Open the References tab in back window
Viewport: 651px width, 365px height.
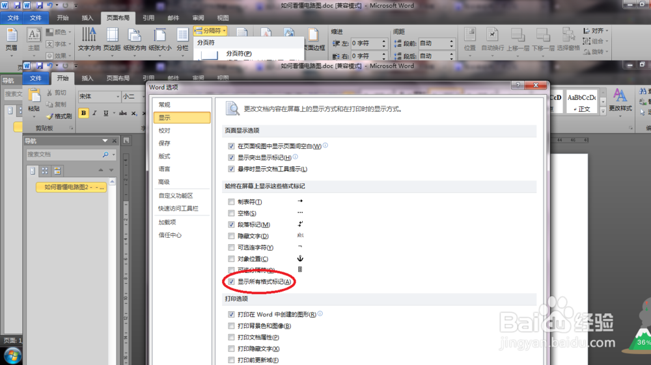pos(148,18)
